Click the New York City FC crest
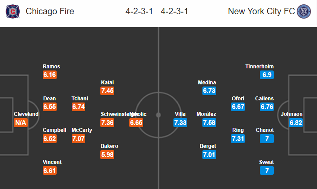 point(304,12)
